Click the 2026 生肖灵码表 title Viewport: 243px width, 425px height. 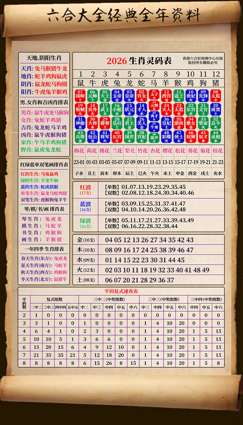pos(139,61)
